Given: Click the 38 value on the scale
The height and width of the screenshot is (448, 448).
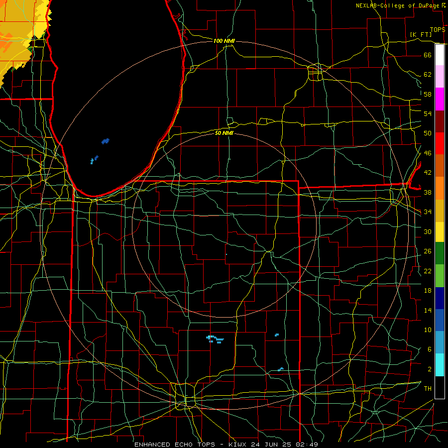Looking at the screenshot, I should click(x=428, y=193).
